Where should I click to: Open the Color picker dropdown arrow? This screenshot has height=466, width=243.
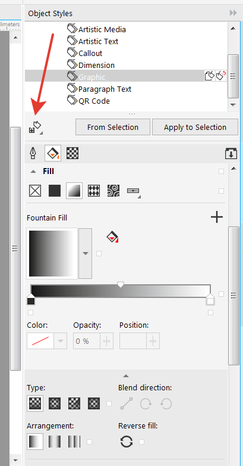[61, 341]
